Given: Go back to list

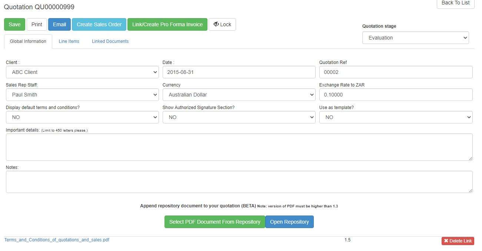Looking at the screenshot, I should pos(455,3).
